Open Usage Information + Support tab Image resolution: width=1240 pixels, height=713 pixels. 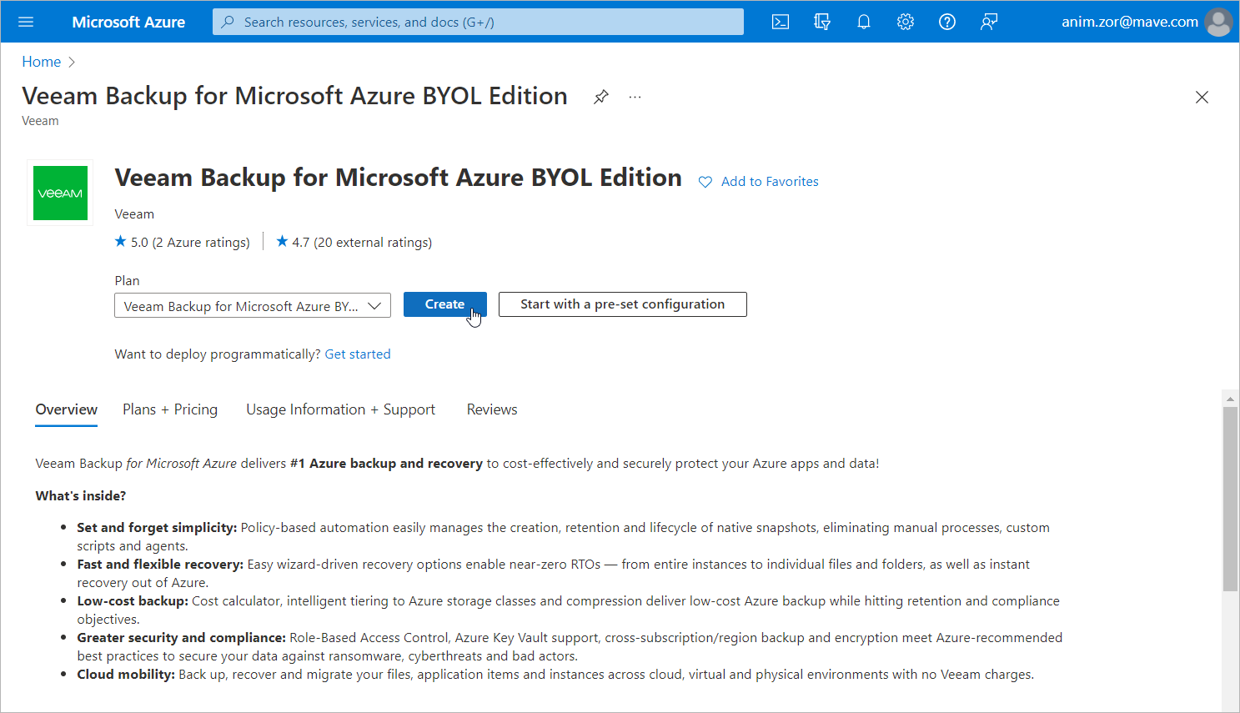pyautogui.click(x=340, y=409)
